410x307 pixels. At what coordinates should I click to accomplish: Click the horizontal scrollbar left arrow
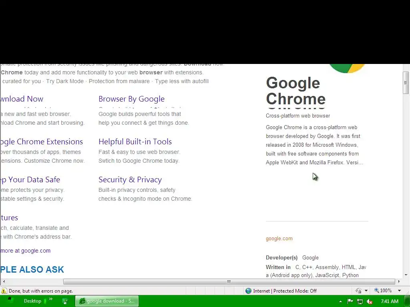pos(4,281)
